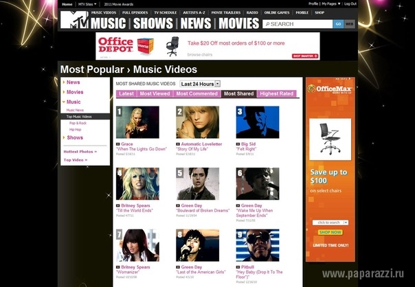Viewport: 415px width, 287px height.
Task: Open Movie Trailers in top menu
Action: 226,12
